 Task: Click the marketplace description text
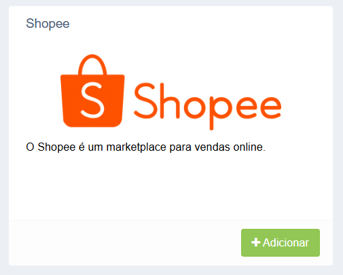pos(145,147)
